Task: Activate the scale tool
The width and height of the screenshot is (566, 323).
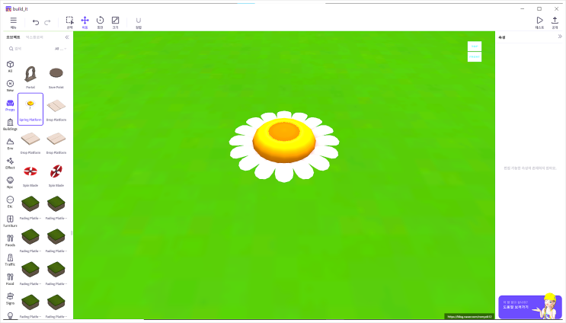Action: click(x=115, y=22)
